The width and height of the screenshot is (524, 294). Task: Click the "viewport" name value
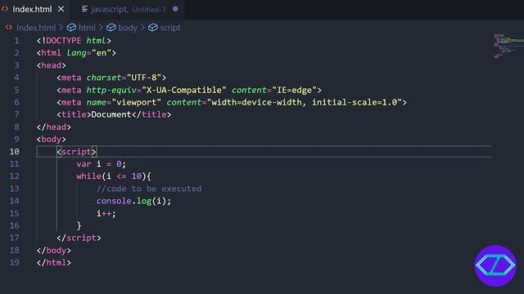137,102
